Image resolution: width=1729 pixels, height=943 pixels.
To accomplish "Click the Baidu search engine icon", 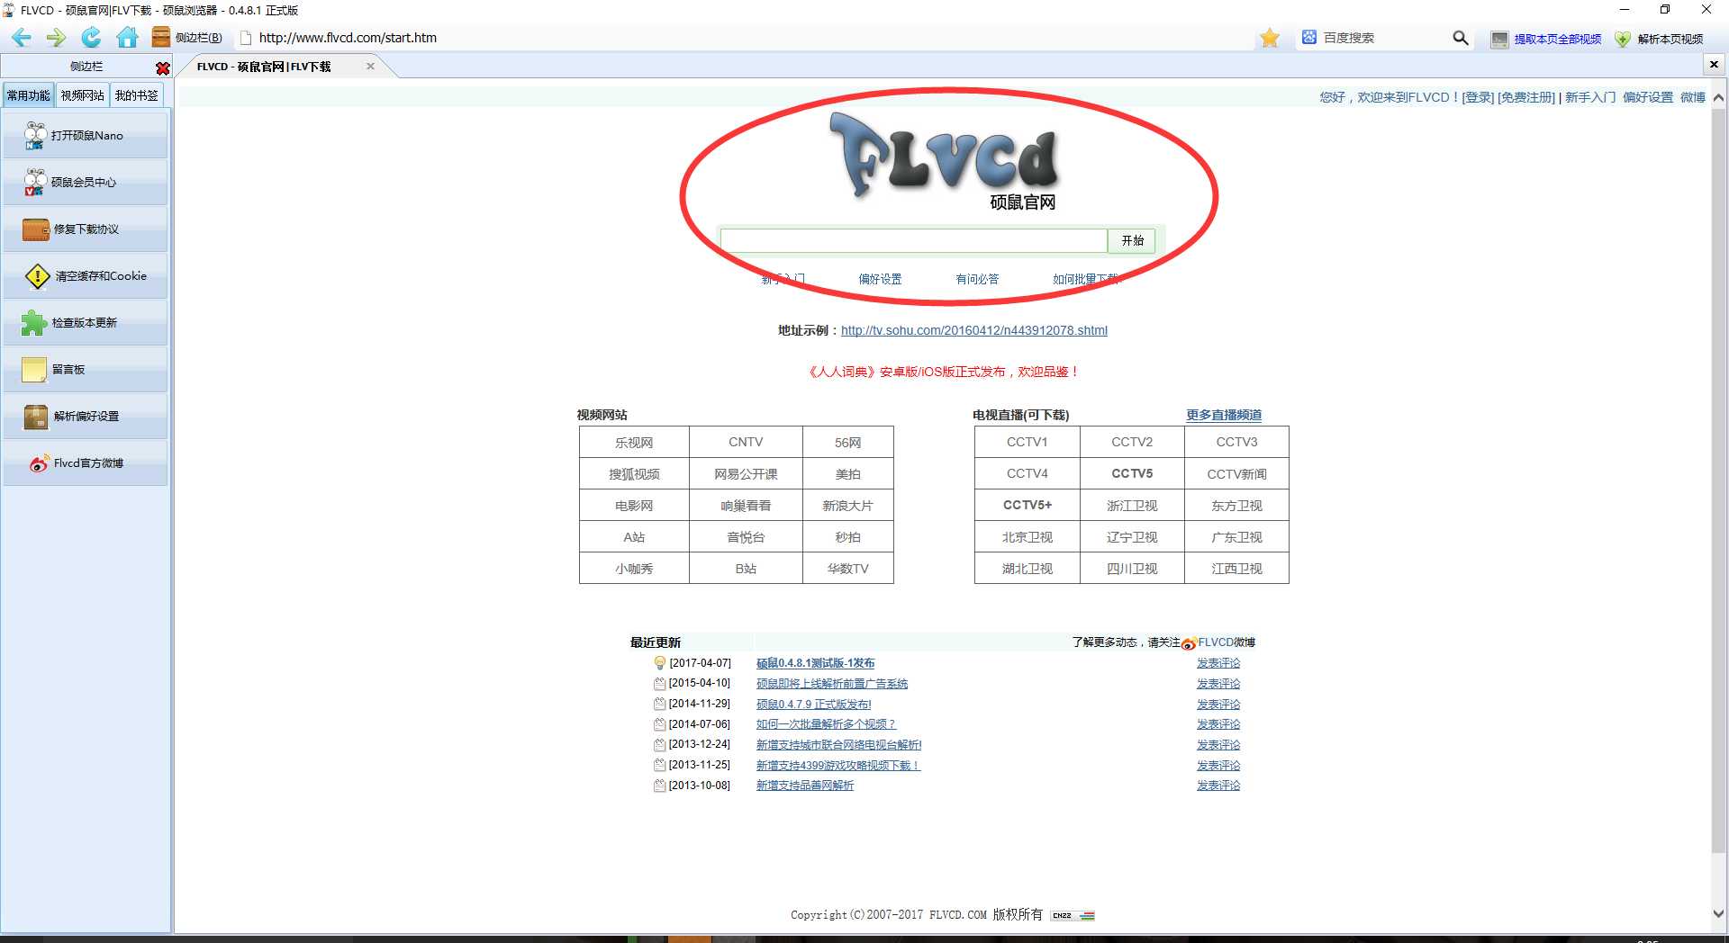I will pyautogui.click(x=1309, y=38).
